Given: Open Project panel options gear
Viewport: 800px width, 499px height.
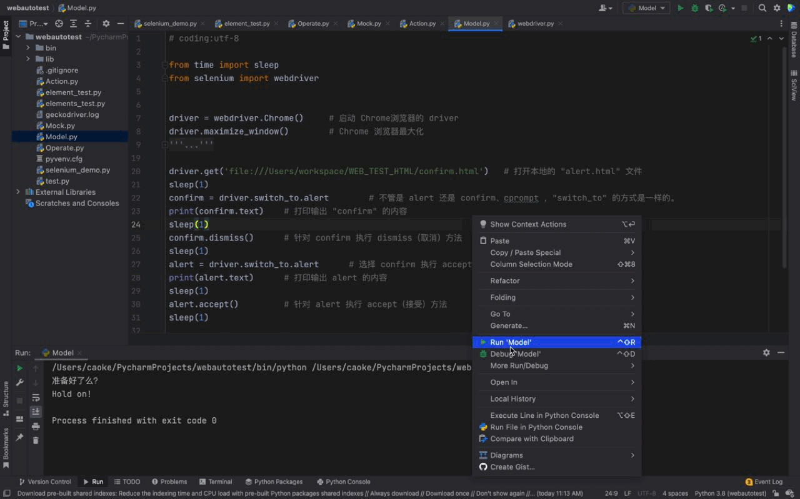Looking at the screenshot, I should coord(106,24).
